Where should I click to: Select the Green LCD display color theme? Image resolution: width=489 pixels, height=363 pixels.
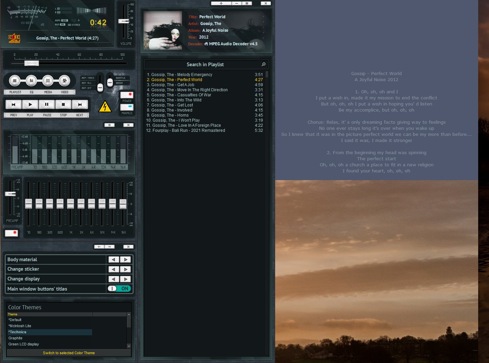point(49,344)
